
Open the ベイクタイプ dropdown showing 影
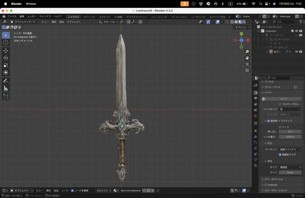(x=290, y=109)
